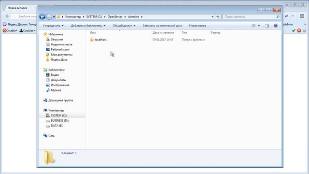Open Недавние места in navigation pane
The width and height of the screenshot is (309, 174).
pos(61,44)
